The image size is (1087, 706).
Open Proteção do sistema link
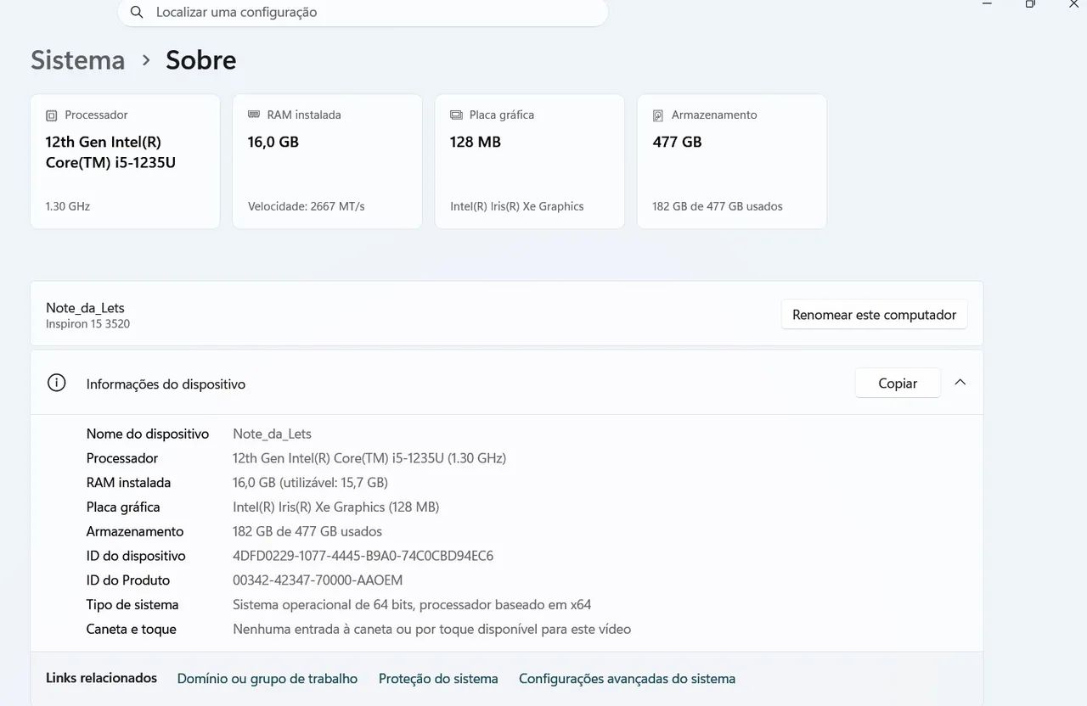coord(438,679)
